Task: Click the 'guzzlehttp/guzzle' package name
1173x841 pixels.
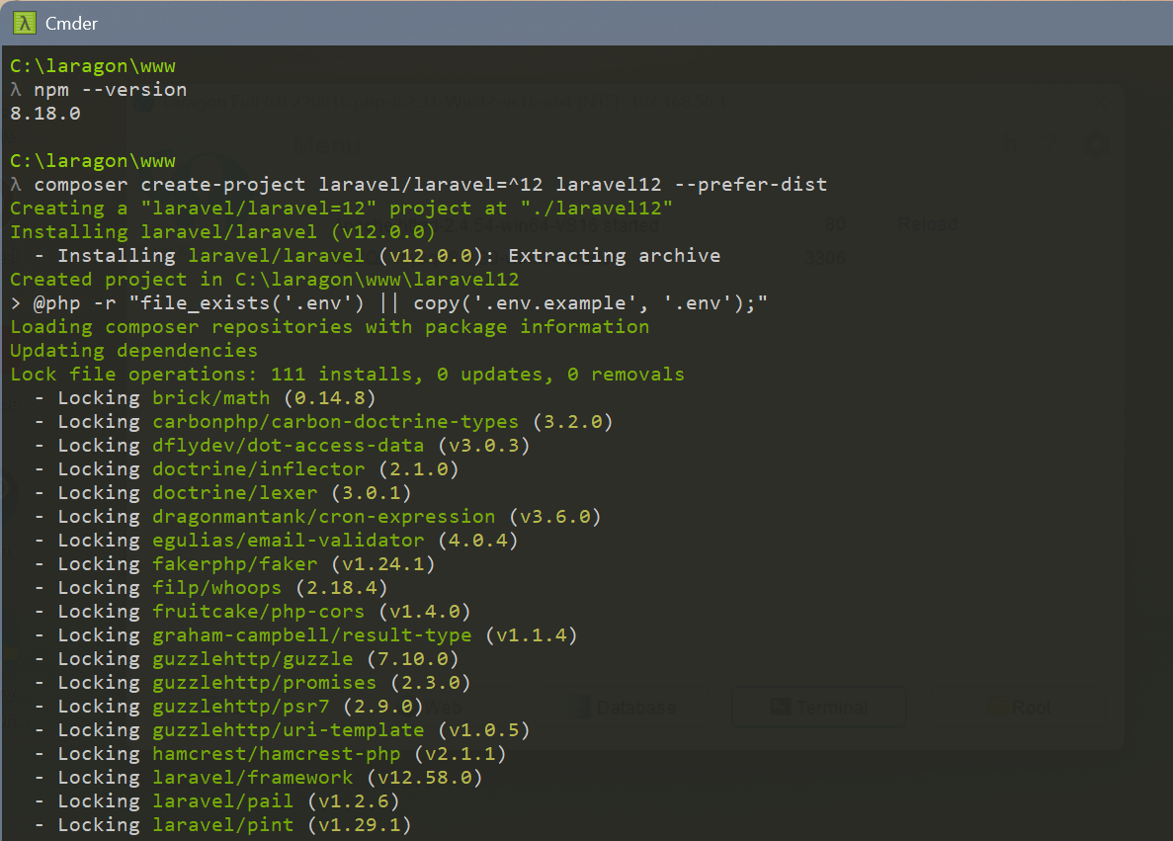Action: pyautogui.click(x=253, y=659)
